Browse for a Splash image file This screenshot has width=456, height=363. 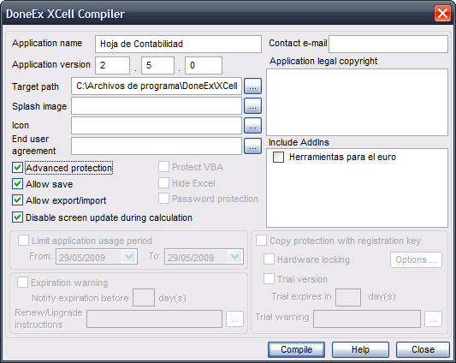click(252, 105)
